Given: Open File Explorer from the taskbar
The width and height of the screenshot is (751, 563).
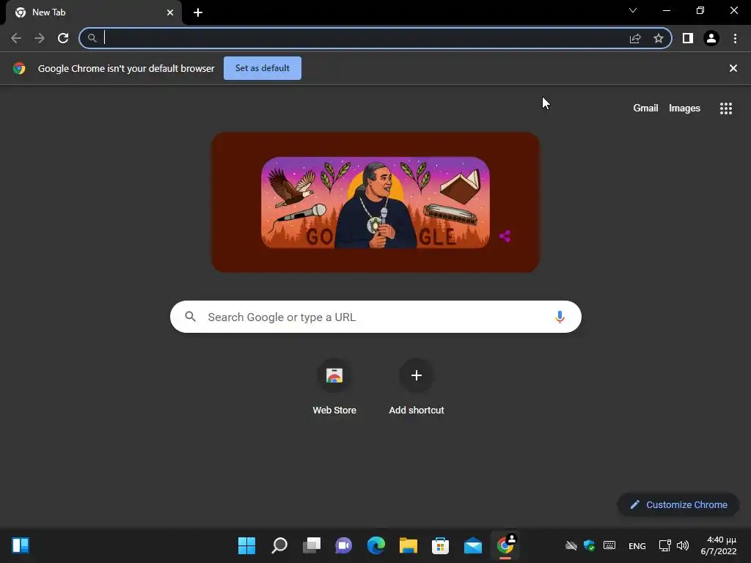Looking at the screenshot, I should (408, 545).
